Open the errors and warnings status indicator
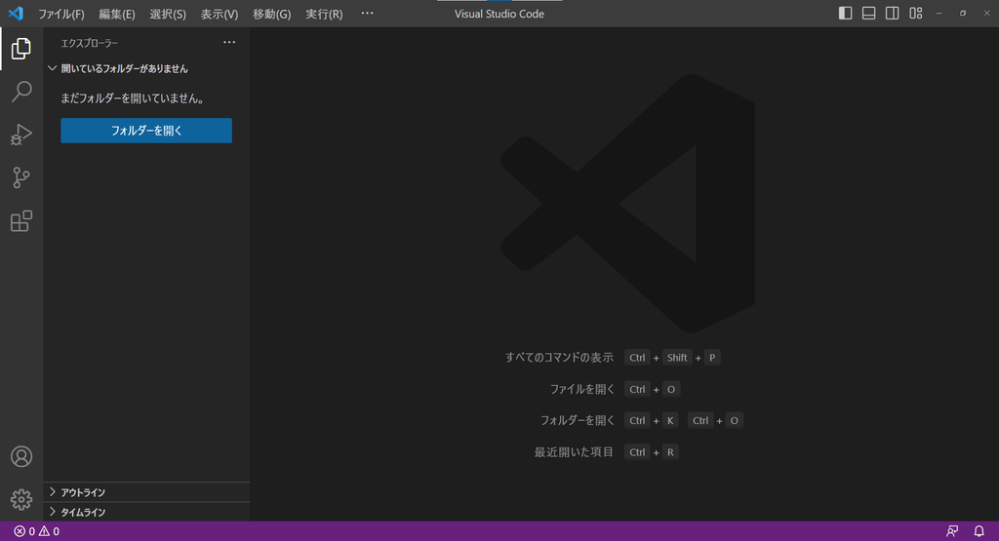 [37, 531]
